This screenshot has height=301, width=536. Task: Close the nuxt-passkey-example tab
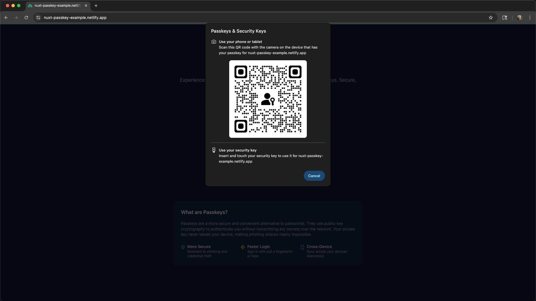[x=86, y=6]
